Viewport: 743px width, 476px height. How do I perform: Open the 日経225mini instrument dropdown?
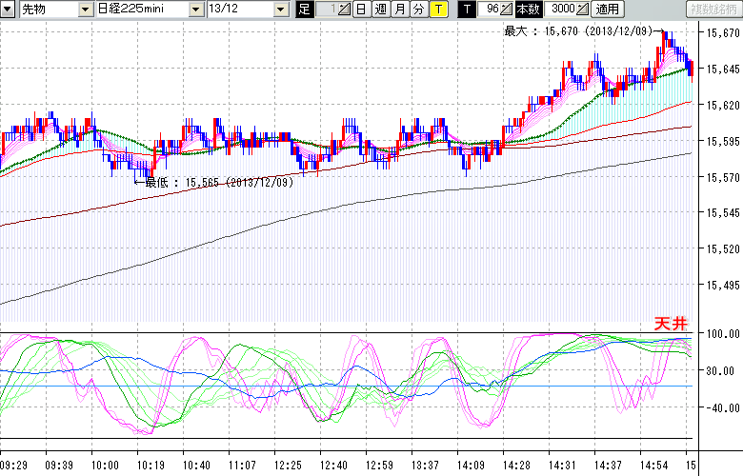(x=195, y=9)
